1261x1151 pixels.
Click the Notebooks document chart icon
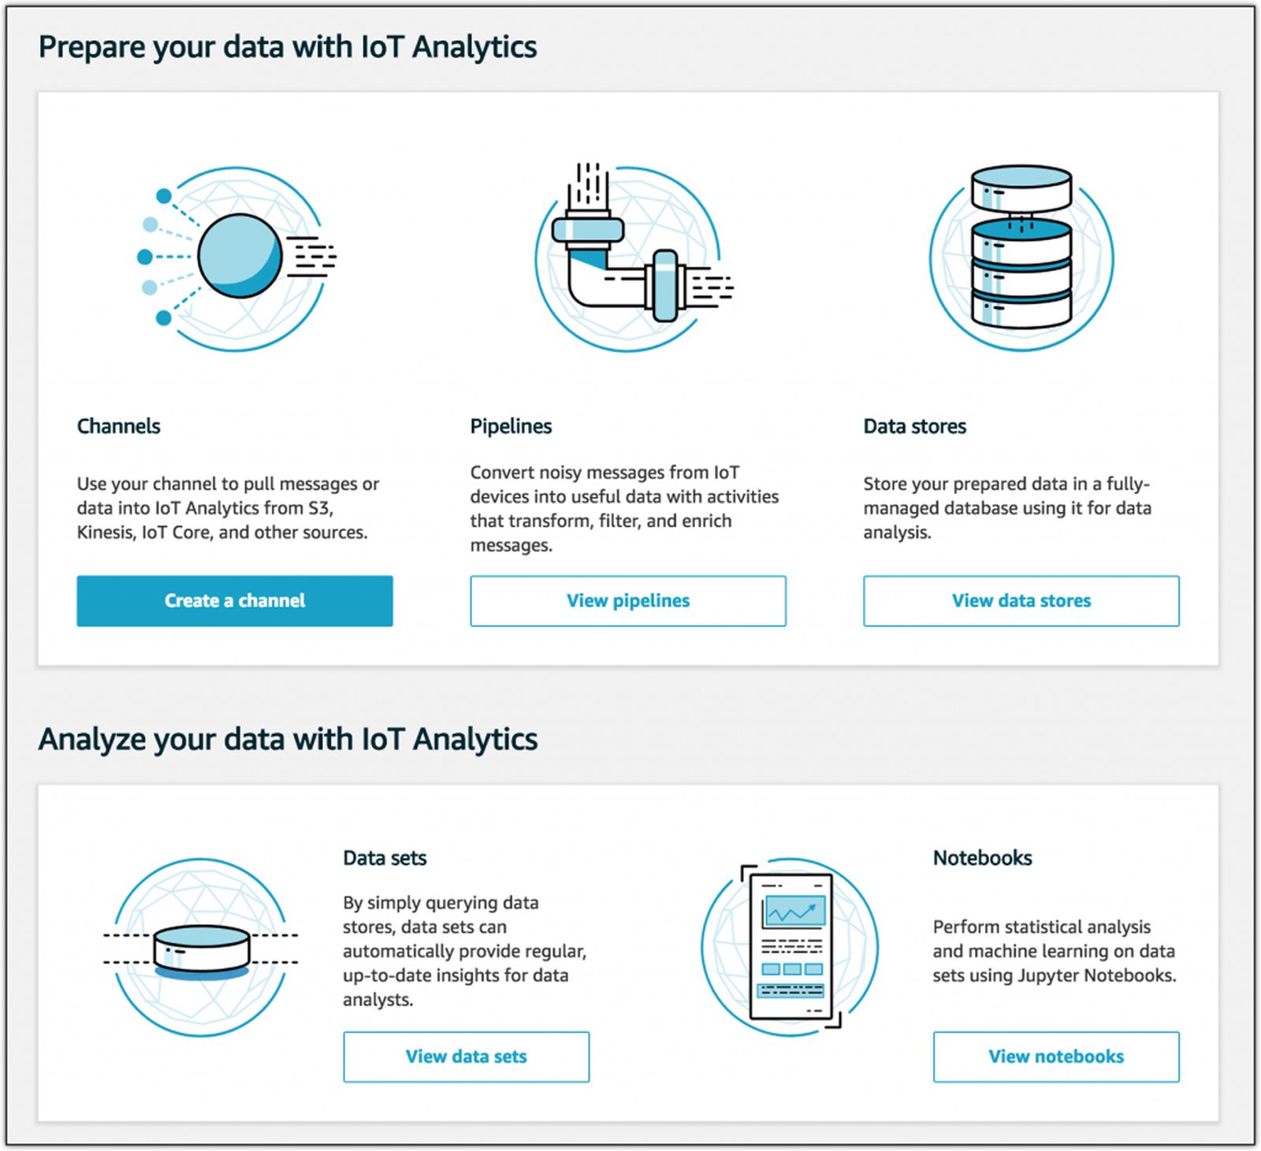[790, 947]
